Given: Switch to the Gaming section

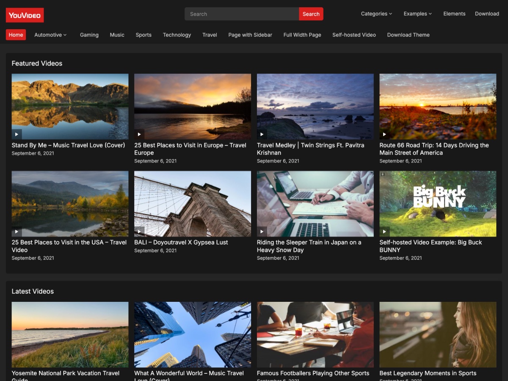Looking at the screenshot, I should pos(89,35).
